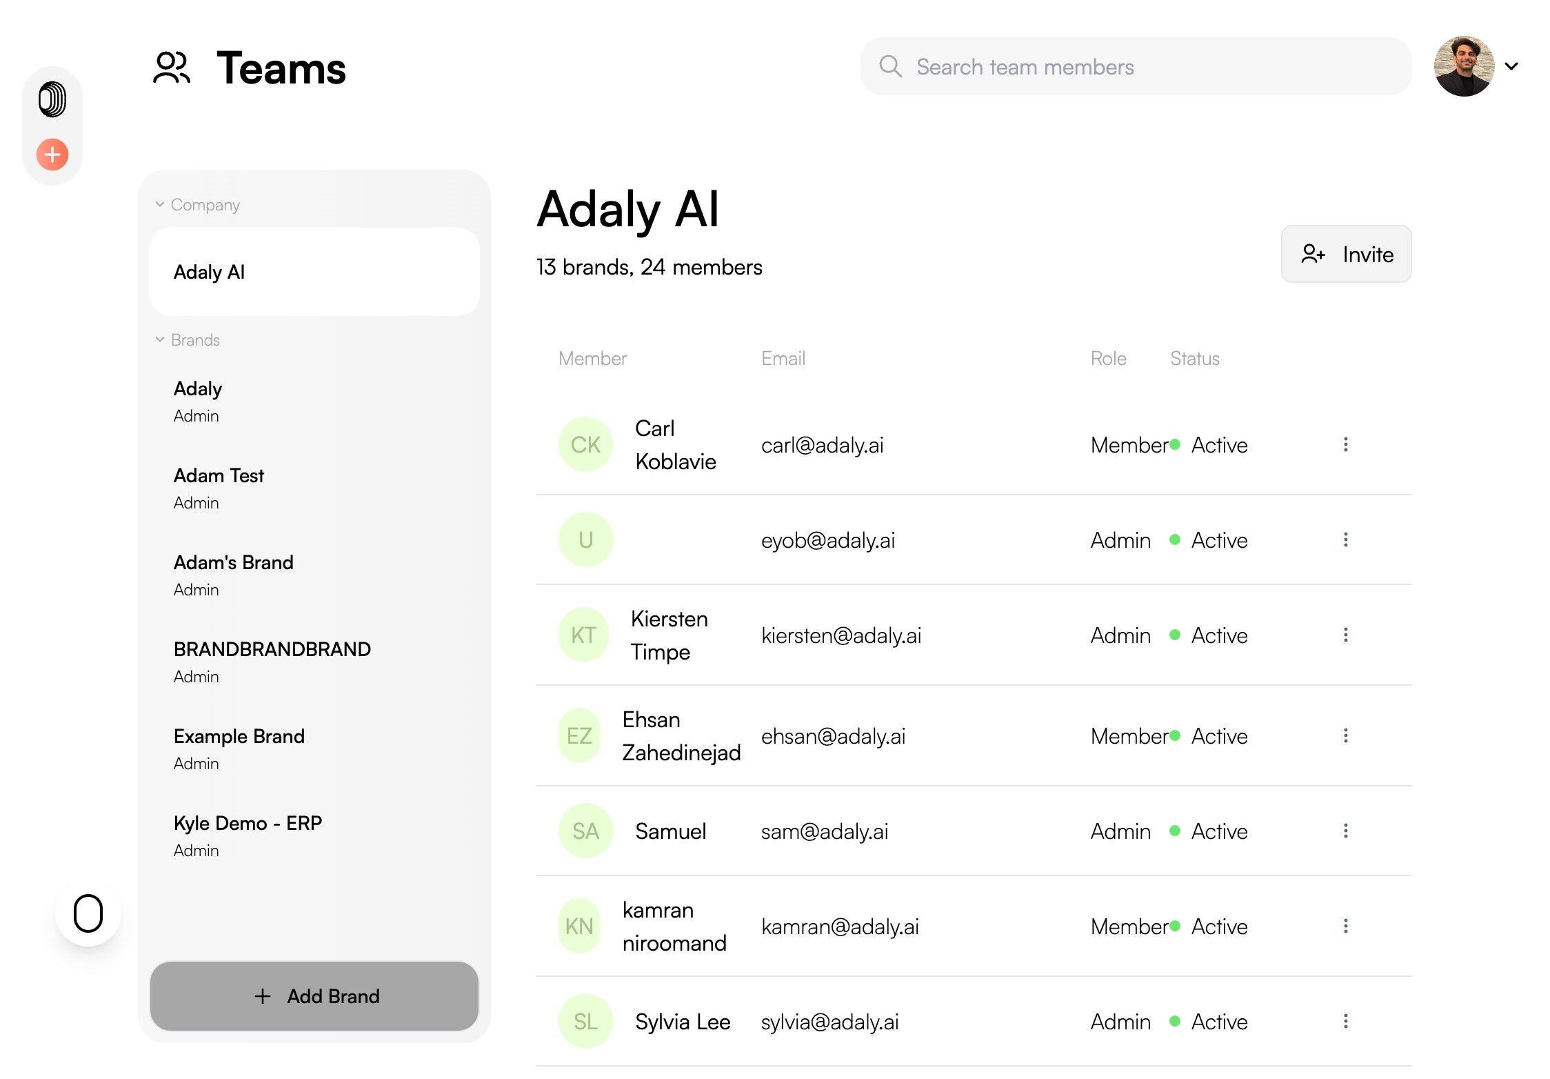
Task: Open the profile dropdown arrow
Action: click(x=1511, y=66)
